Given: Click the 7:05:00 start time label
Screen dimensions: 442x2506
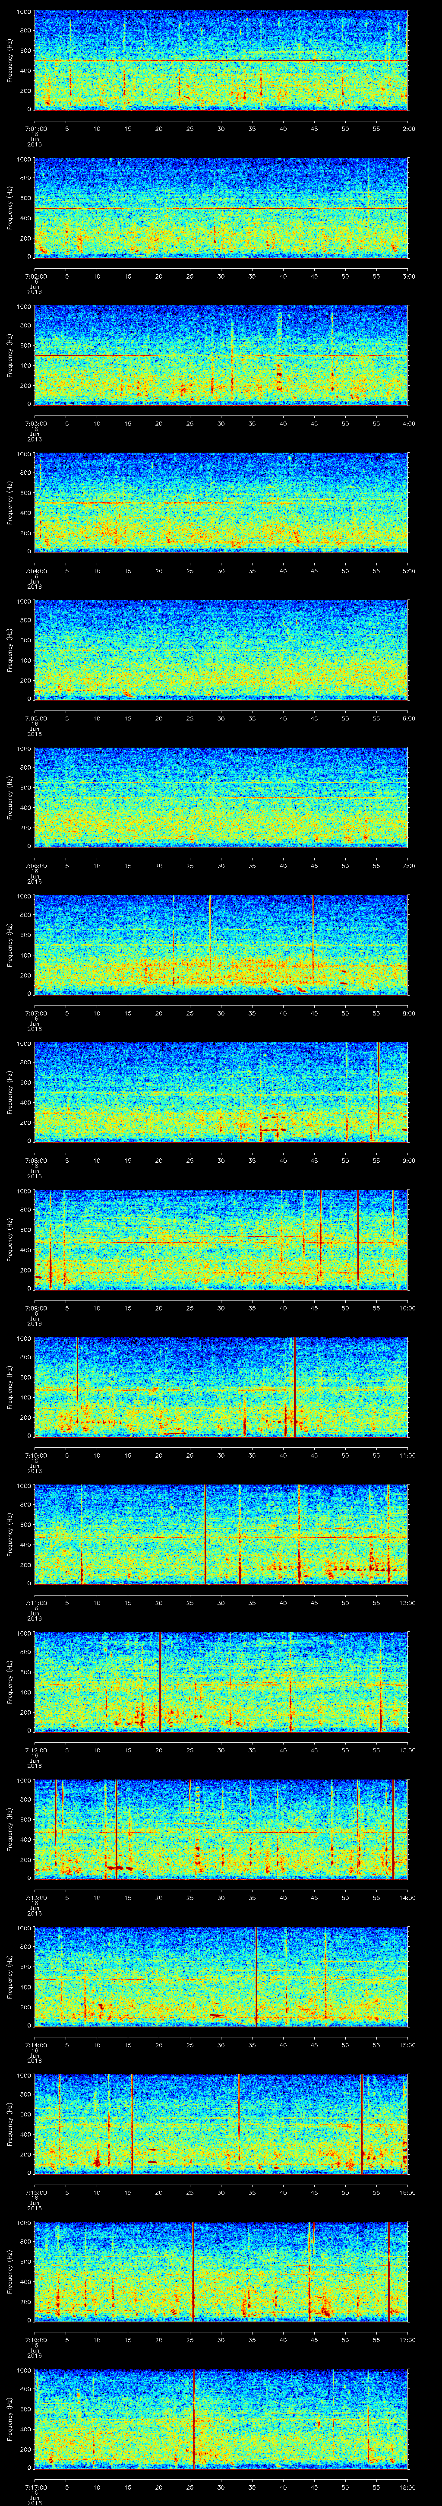Looking at the screenshot, I should (x=35, y=718).
